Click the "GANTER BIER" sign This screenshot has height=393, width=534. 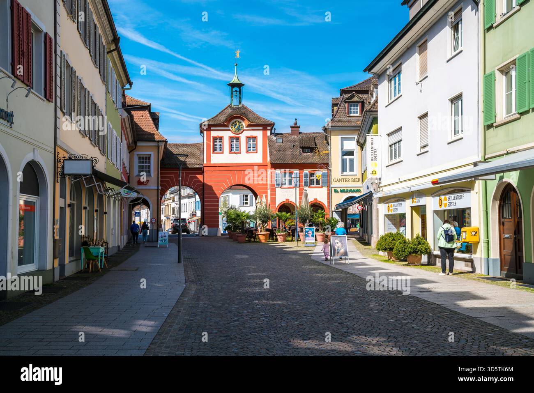(346, 180)
